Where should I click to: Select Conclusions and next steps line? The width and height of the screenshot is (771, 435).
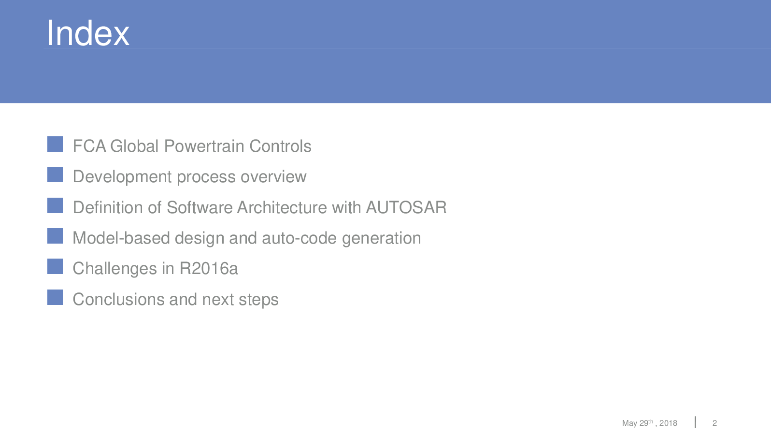pos(175,300)
